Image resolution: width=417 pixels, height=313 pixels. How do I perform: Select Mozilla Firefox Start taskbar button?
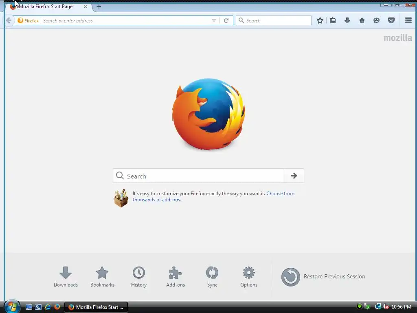[x=96, y=307]
